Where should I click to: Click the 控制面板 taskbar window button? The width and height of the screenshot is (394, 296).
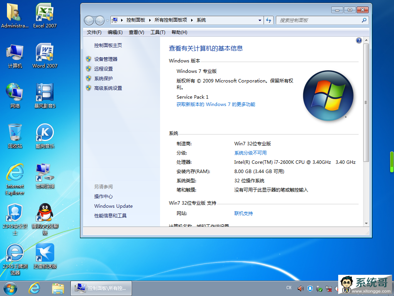(x=101, y=288)
